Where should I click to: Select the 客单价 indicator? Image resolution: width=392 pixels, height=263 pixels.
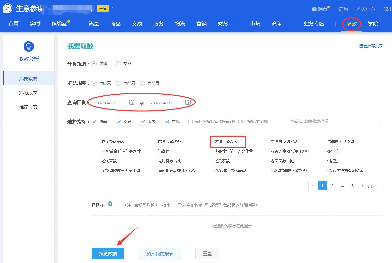[x=333, y=151]
